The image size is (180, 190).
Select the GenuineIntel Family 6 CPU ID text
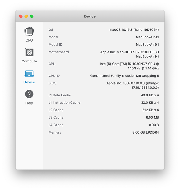[124, 76]
